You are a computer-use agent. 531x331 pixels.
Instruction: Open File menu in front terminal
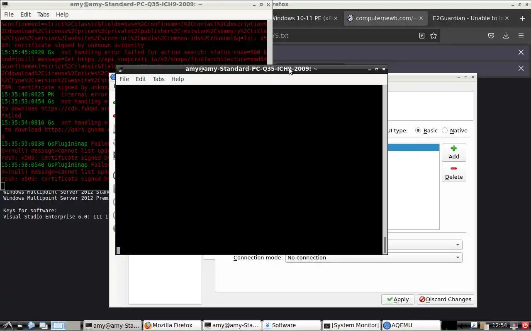pos(124,79)
